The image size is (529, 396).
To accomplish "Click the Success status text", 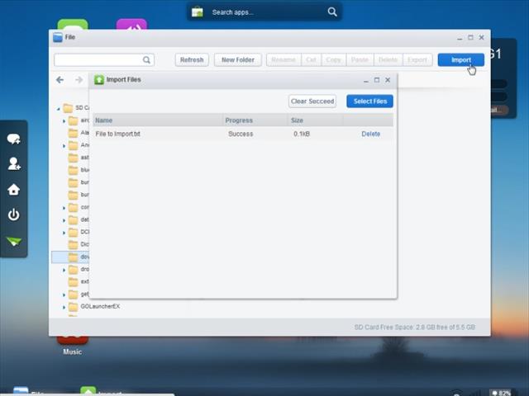I will 241,134.
